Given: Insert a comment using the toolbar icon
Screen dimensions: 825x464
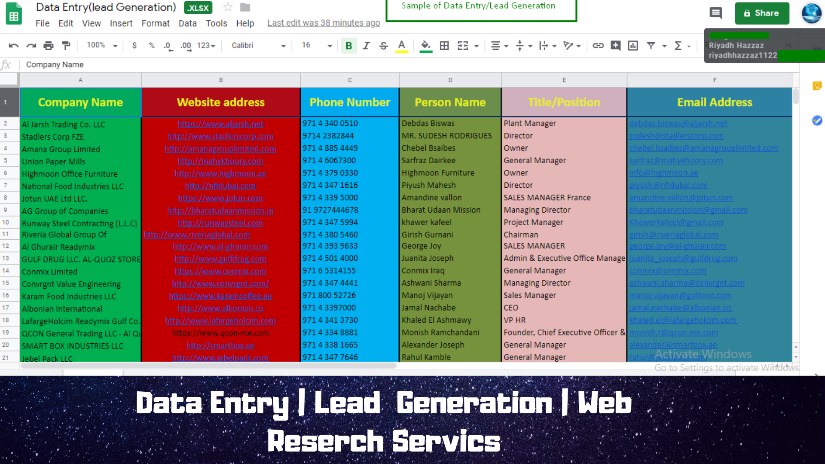Looking at the screenshot, I should click(x=615, y=45).
